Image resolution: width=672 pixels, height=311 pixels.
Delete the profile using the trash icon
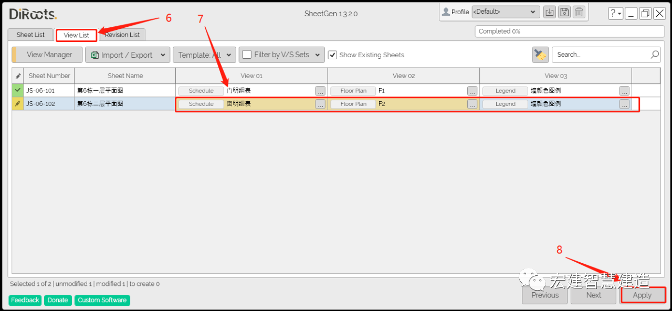click(579, 12)
